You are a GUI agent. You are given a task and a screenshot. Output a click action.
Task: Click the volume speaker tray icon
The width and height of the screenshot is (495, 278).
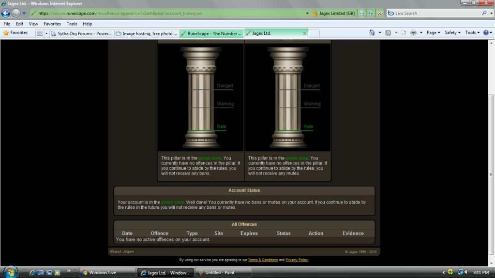(x=466, y=272)
